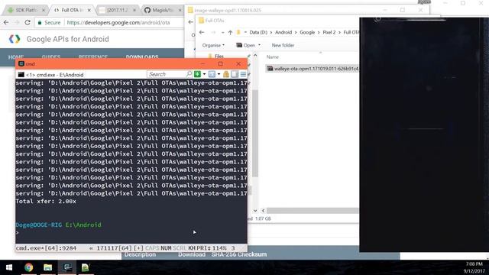Open the Organise dropdown in Explorer

tap(213, 45)
